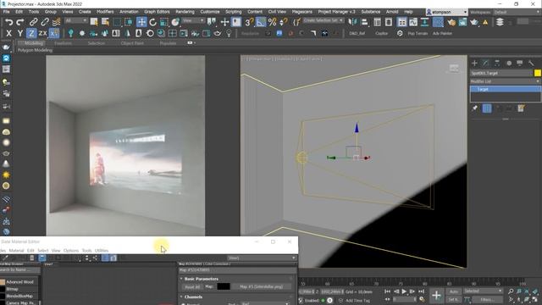Open the Display panel tab icon

(519, 63)
